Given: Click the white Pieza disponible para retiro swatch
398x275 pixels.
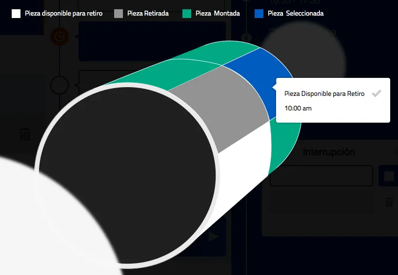Looking at the screenshot, I should (x=16, y=14).
